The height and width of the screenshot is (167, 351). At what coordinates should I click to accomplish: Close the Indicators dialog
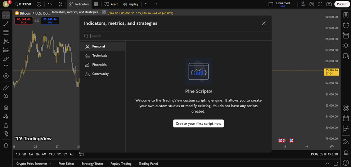264,23
